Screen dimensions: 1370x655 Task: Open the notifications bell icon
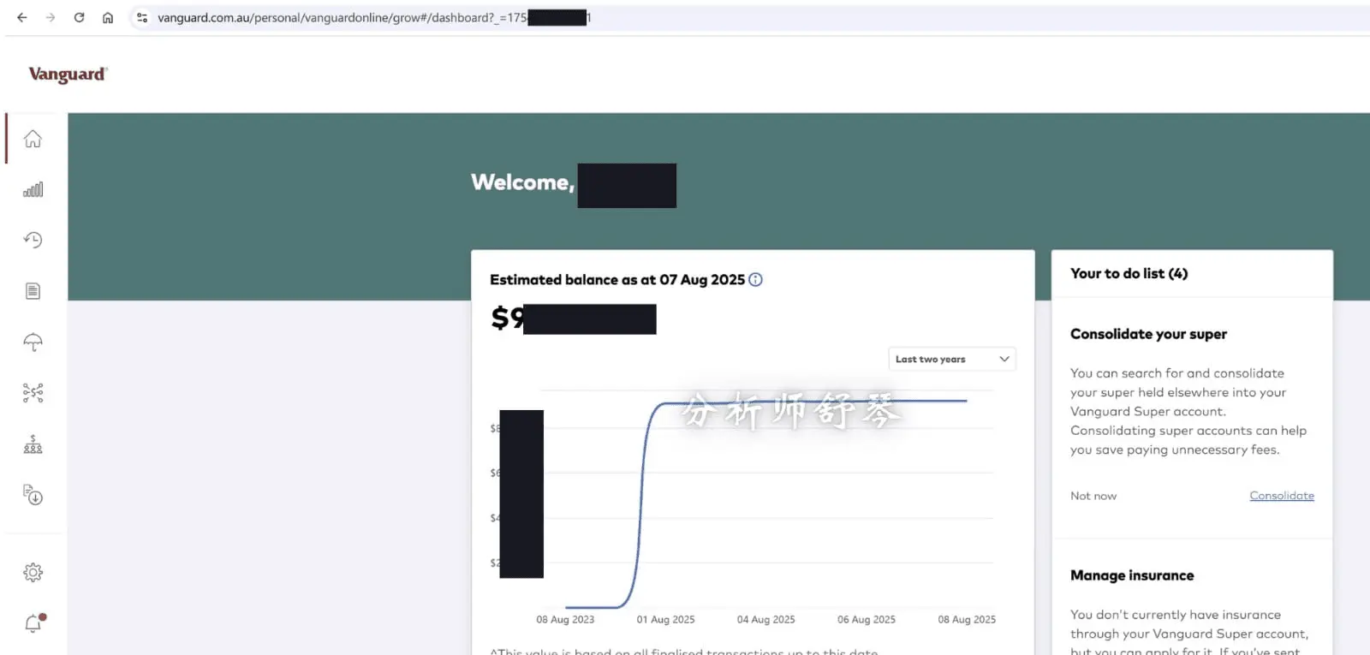[x=33, y=623]
